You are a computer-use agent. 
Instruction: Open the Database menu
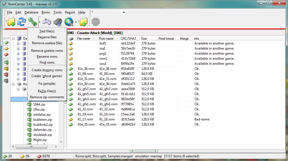click(x=31, y=12)
